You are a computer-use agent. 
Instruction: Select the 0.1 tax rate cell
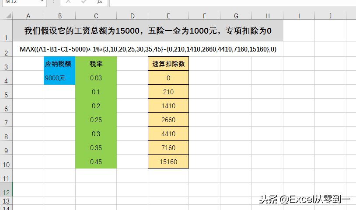[x=96, y=92]
